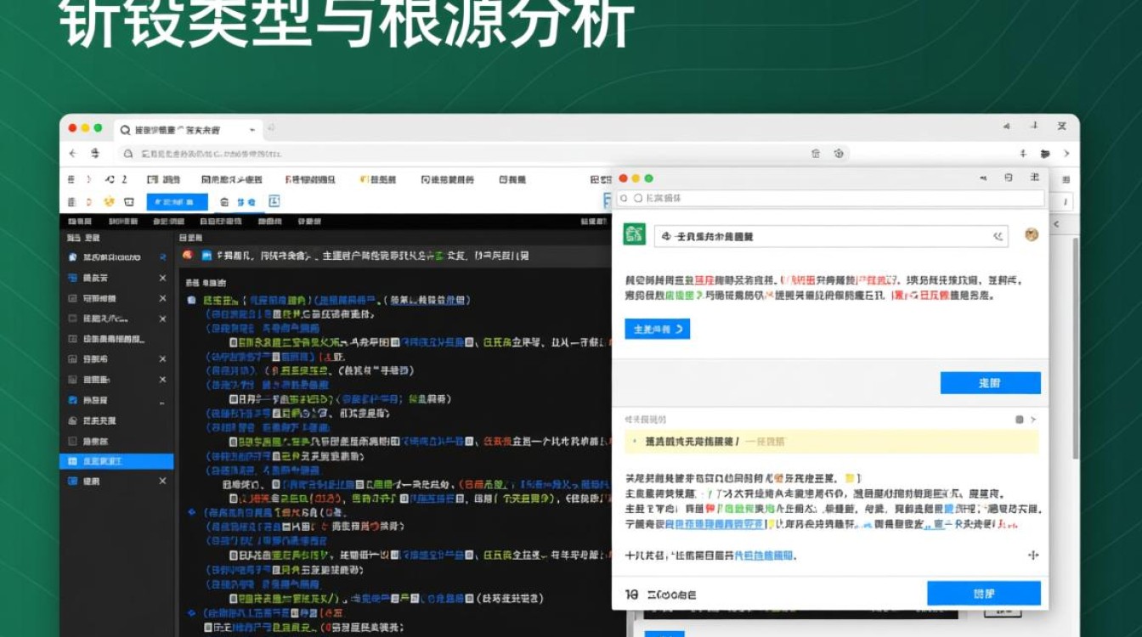Screen dimensions: 1142x637
Task: Close the second sidebar item with its X
Action: pos(162,278)
